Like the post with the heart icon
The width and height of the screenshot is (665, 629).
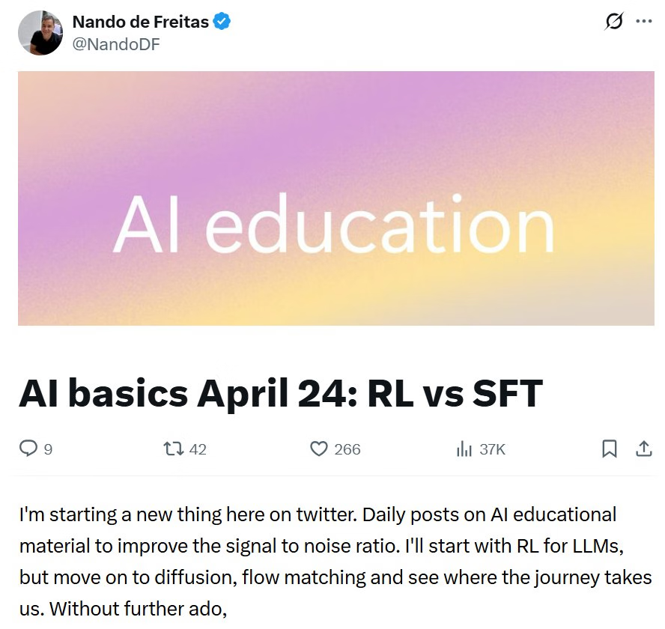click(319, 449)
